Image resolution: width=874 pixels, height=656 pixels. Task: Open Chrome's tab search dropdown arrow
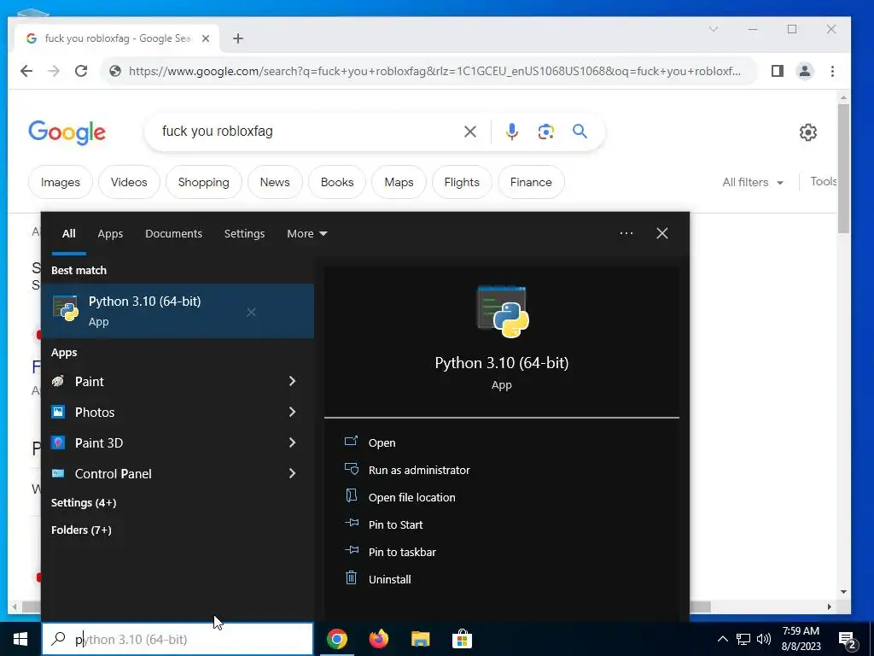point(714,29)
